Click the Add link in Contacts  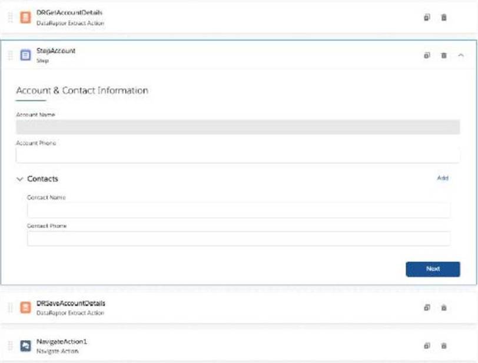coord(442,178)
